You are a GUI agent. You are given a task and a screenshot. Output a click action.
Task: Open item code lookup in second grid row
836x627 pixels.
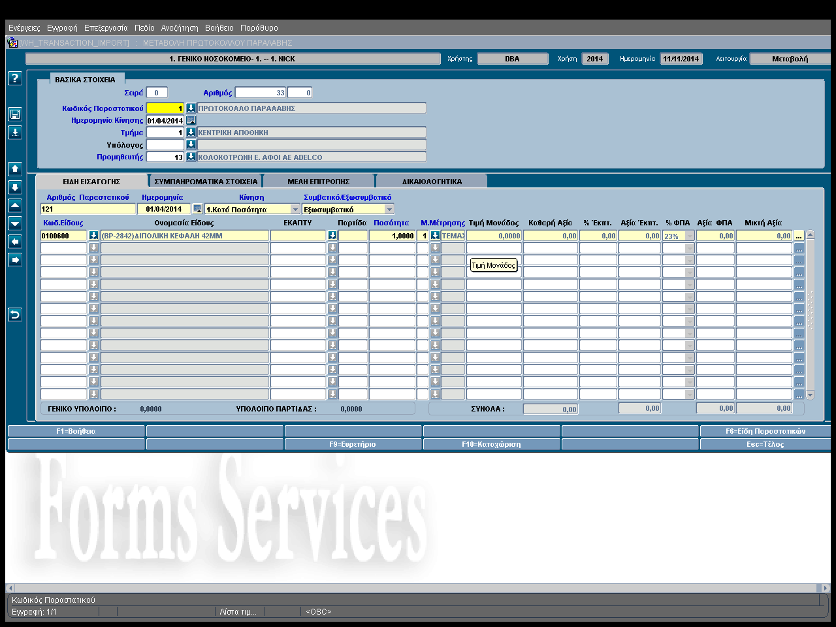93,248
